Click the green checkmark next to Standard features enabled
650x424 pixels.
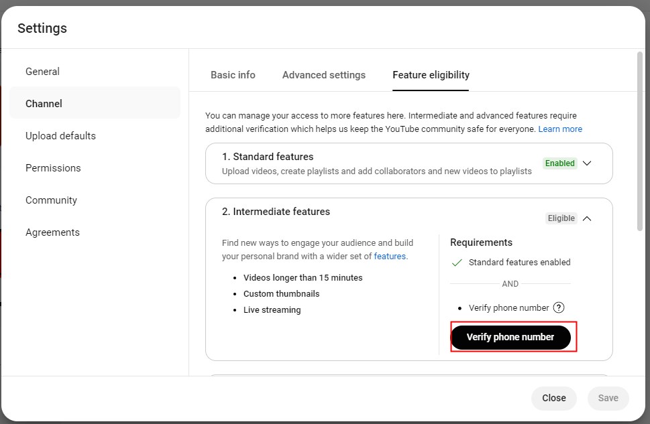coord(457,263)
